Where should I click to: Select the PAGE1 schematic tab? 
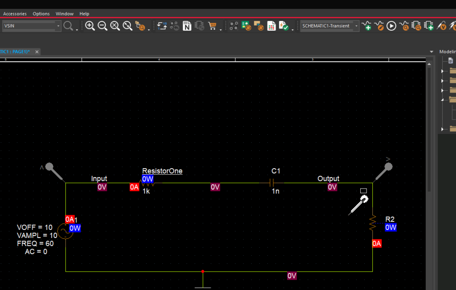[x=15, y=52]
